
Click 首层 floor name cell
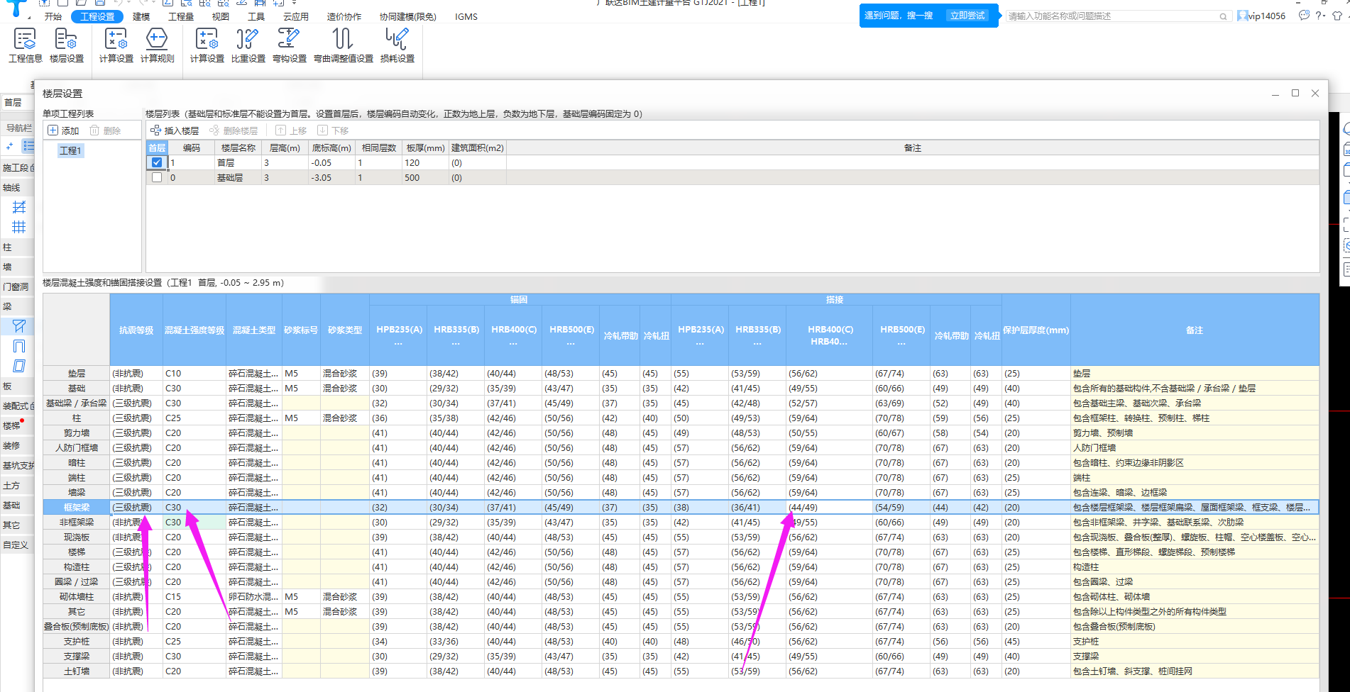238,162
